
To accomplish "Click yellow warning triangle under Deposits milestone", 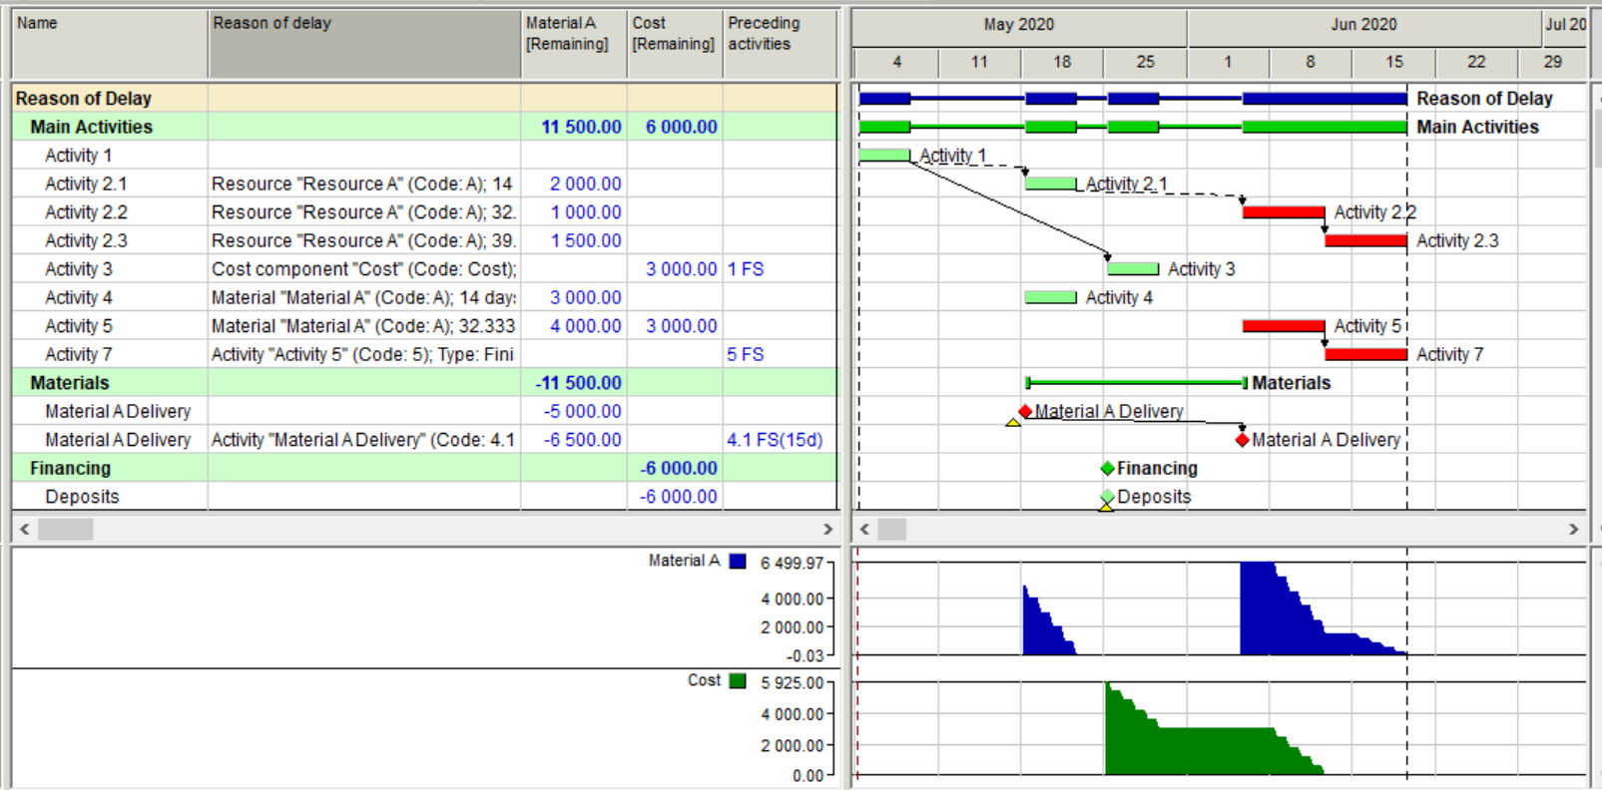I will point(1106,507).
